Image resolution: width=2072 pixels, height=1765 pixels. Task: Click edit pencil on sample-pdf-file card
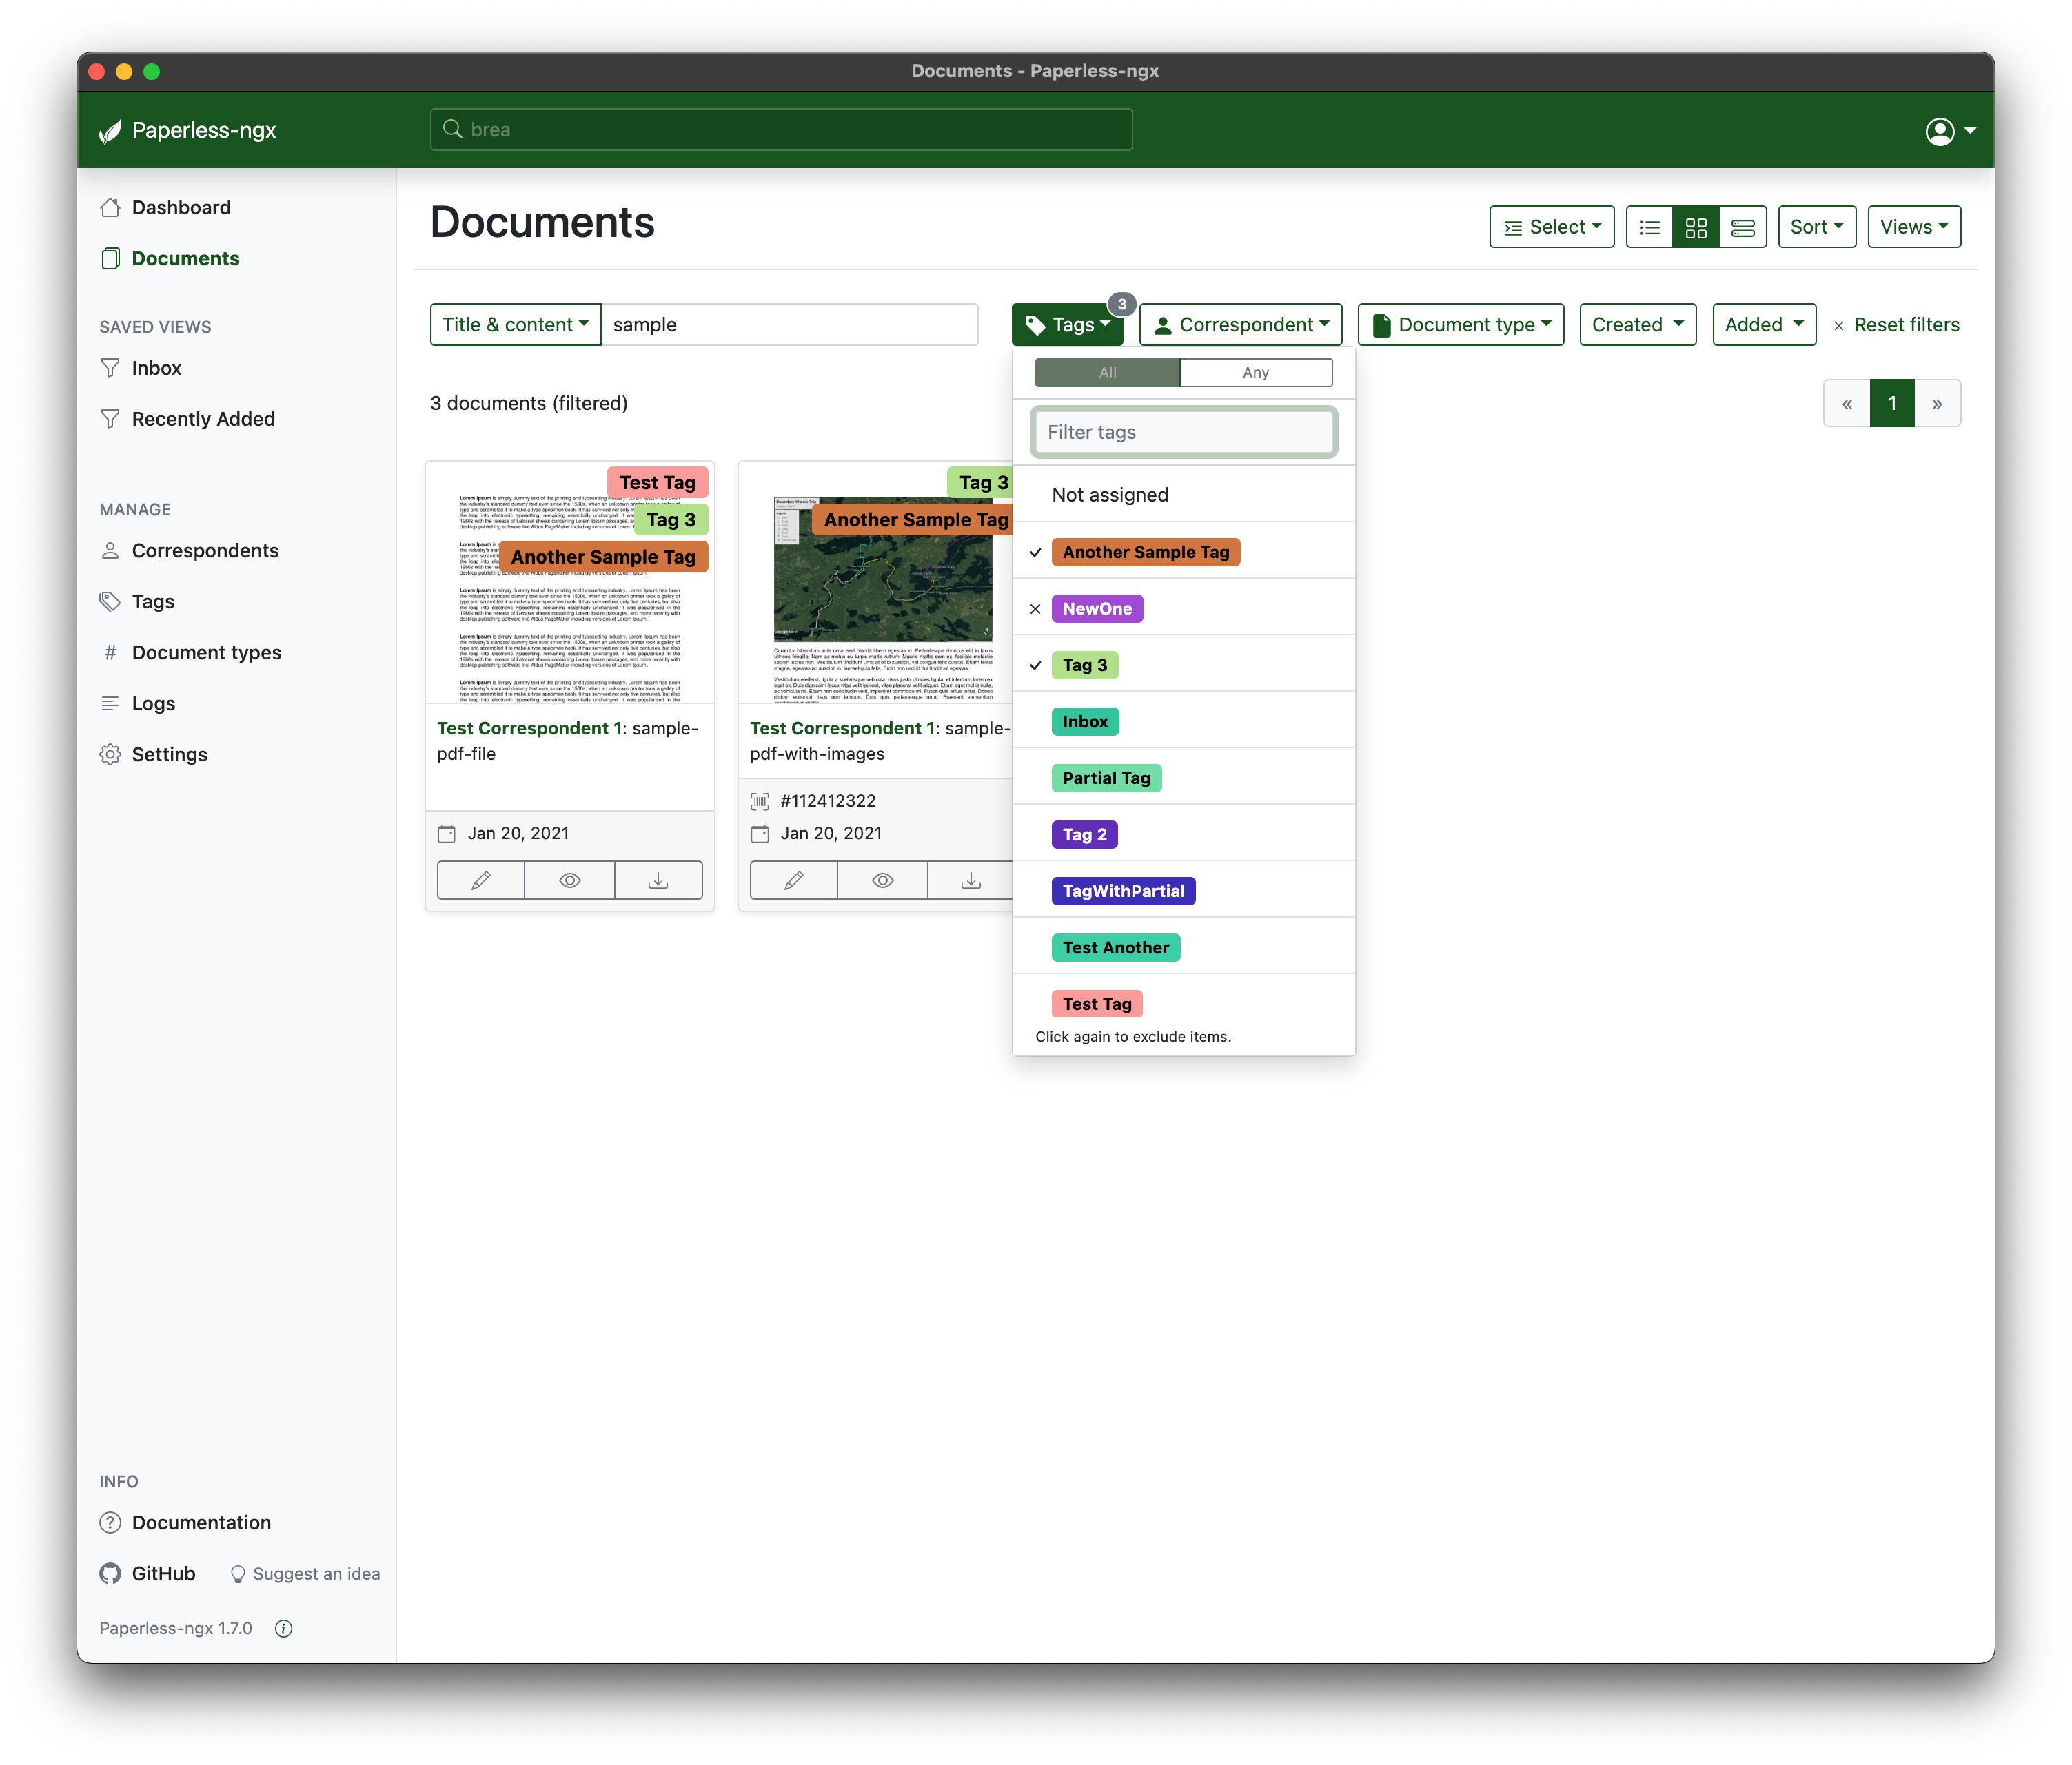[x=481, y=880]
